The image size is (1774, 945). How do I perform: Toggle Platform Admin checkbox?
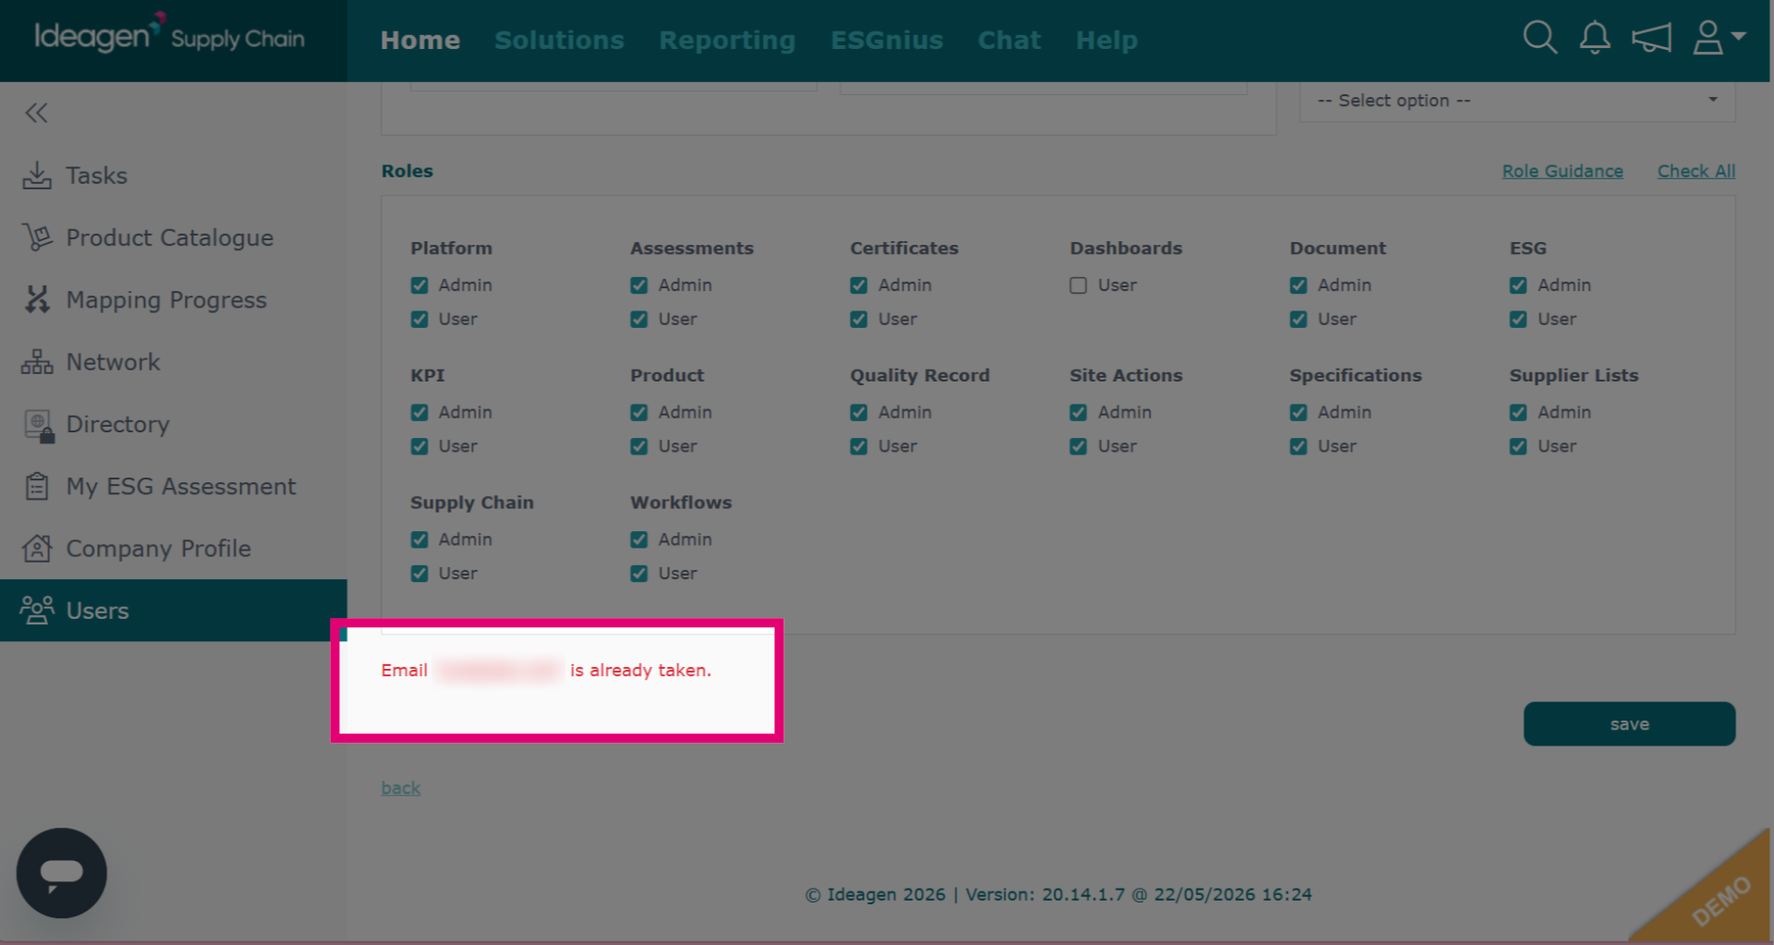(x=419, y=285)
